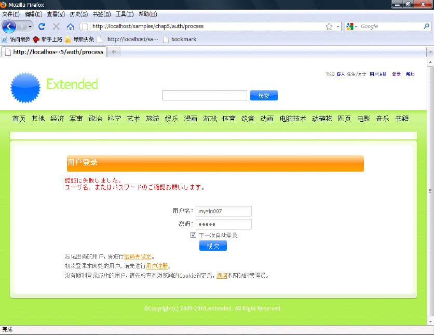Go to the 电影 category
The image size is (434, 335).
pyautogui.click(x=364, y=119)
